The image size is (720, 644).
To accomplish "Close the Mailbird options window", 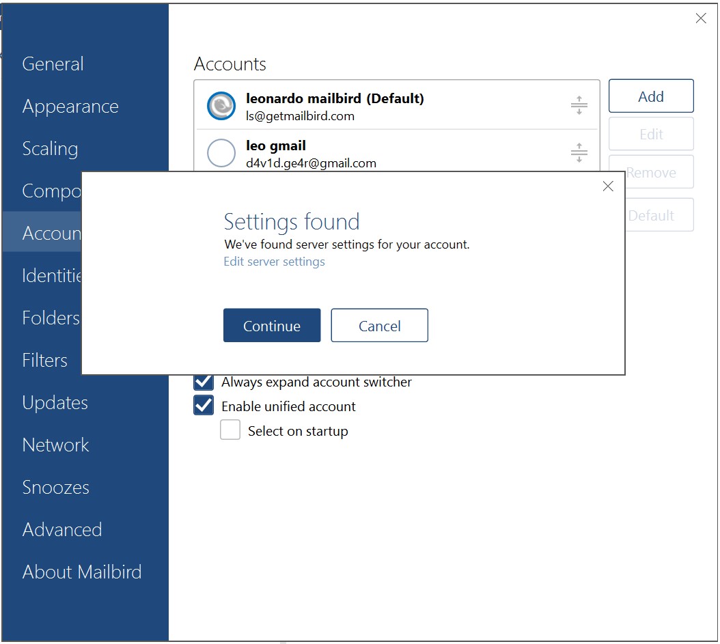I will (701, 18).
